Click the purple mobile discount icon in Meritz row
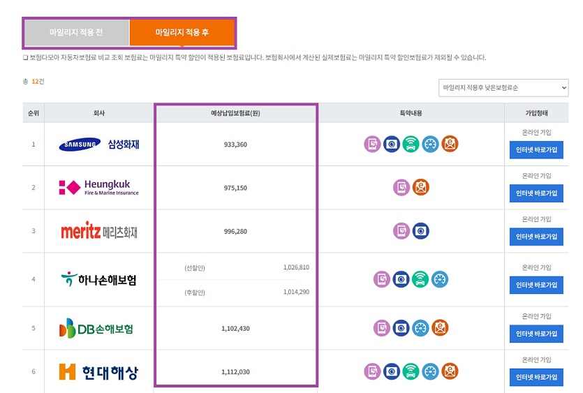Screen dimensions: 583x393 click(x=401, y=231)
